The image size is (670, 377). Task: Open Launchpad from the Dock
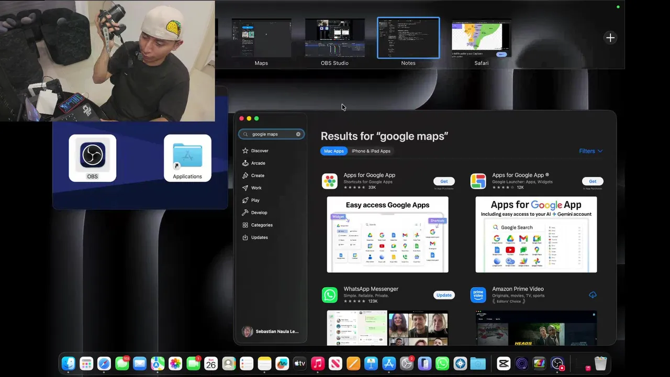tap(86, 363)
